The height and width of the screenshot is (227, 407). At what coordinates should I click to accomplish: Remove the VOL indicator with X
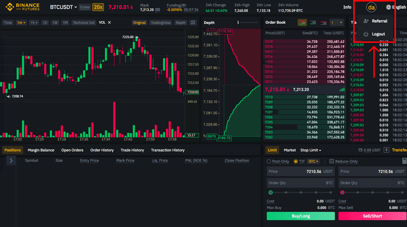[109, 22]
